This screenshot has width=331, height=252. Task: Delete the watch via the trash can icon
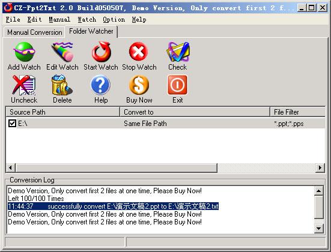point(62,85)
